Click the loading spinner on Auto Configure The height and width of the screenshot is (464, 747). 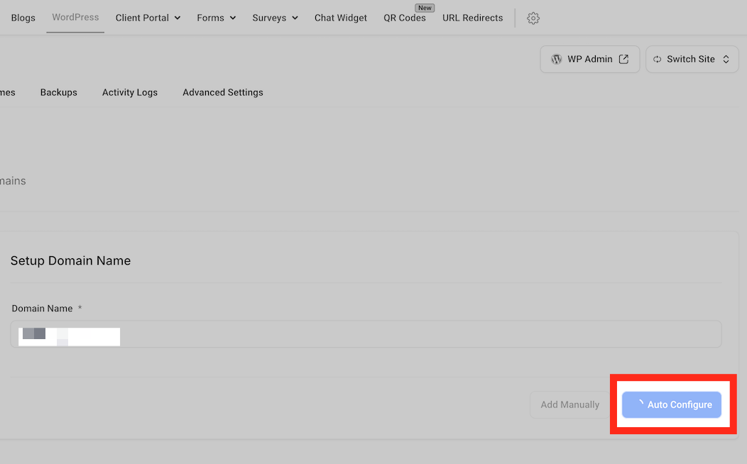pyautogui.click(x=640, y=404)
